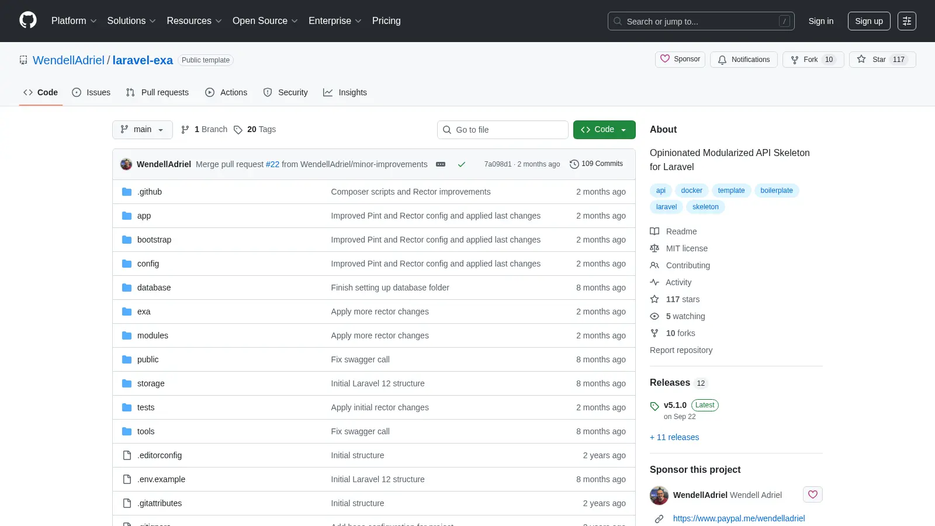This screenshot has width=935, height=526.
Task: Click the PayPal link chain icon
Action: [x=659, y=518]
